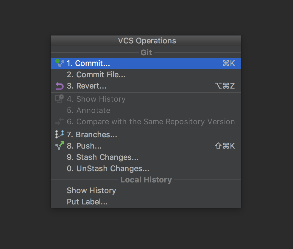Click the Git section header
Screen dimensions: 293x249
coord(146,52)
